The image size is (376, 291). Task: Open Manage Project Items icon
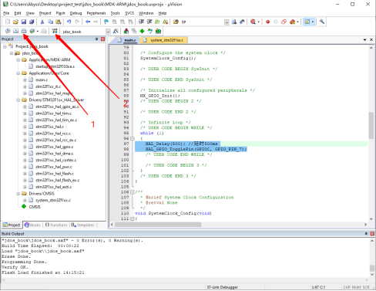pyautogui.click(x=126, y=31)
